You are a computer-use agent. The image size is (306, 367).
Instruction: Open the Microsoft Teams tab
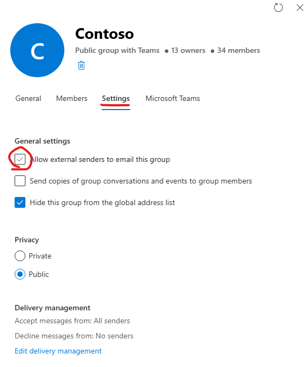coord(172,98)
